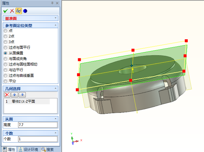The image size is (204, 152).
Task: Collapse the 几何选择 section
Action: [x=56, y=88]
